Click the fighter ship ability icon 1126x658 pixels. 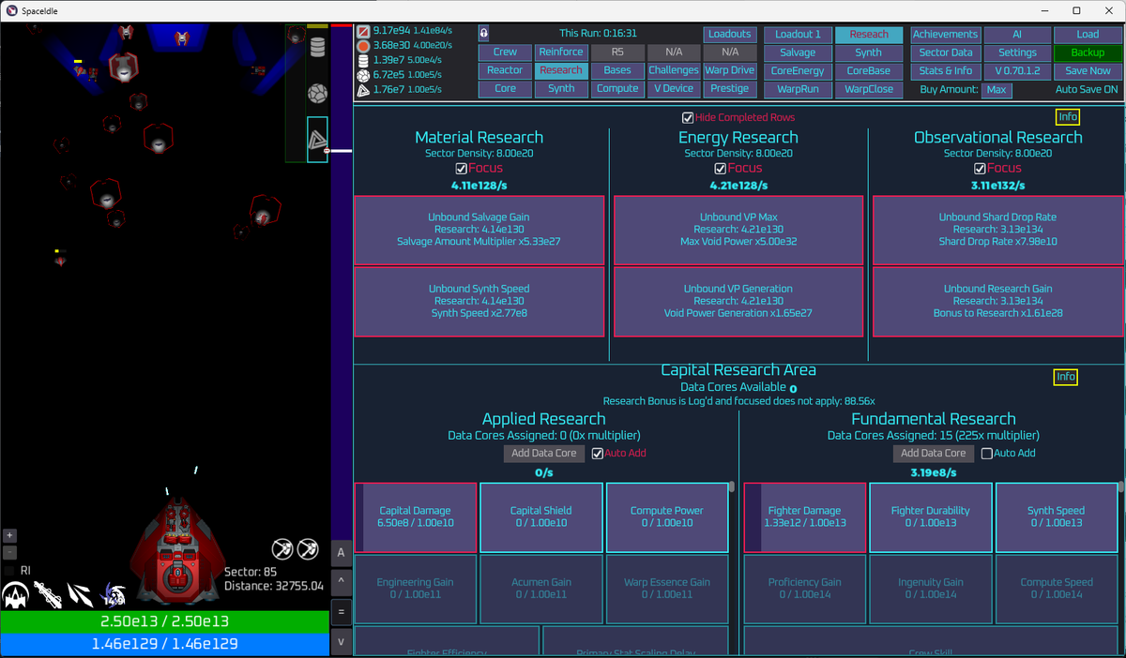click(15, 594)
